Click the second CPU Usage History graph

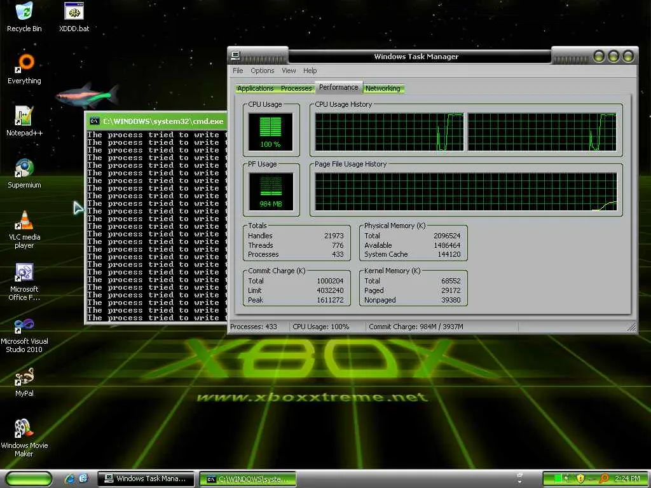pyautogui.click(x=542, y=132)
